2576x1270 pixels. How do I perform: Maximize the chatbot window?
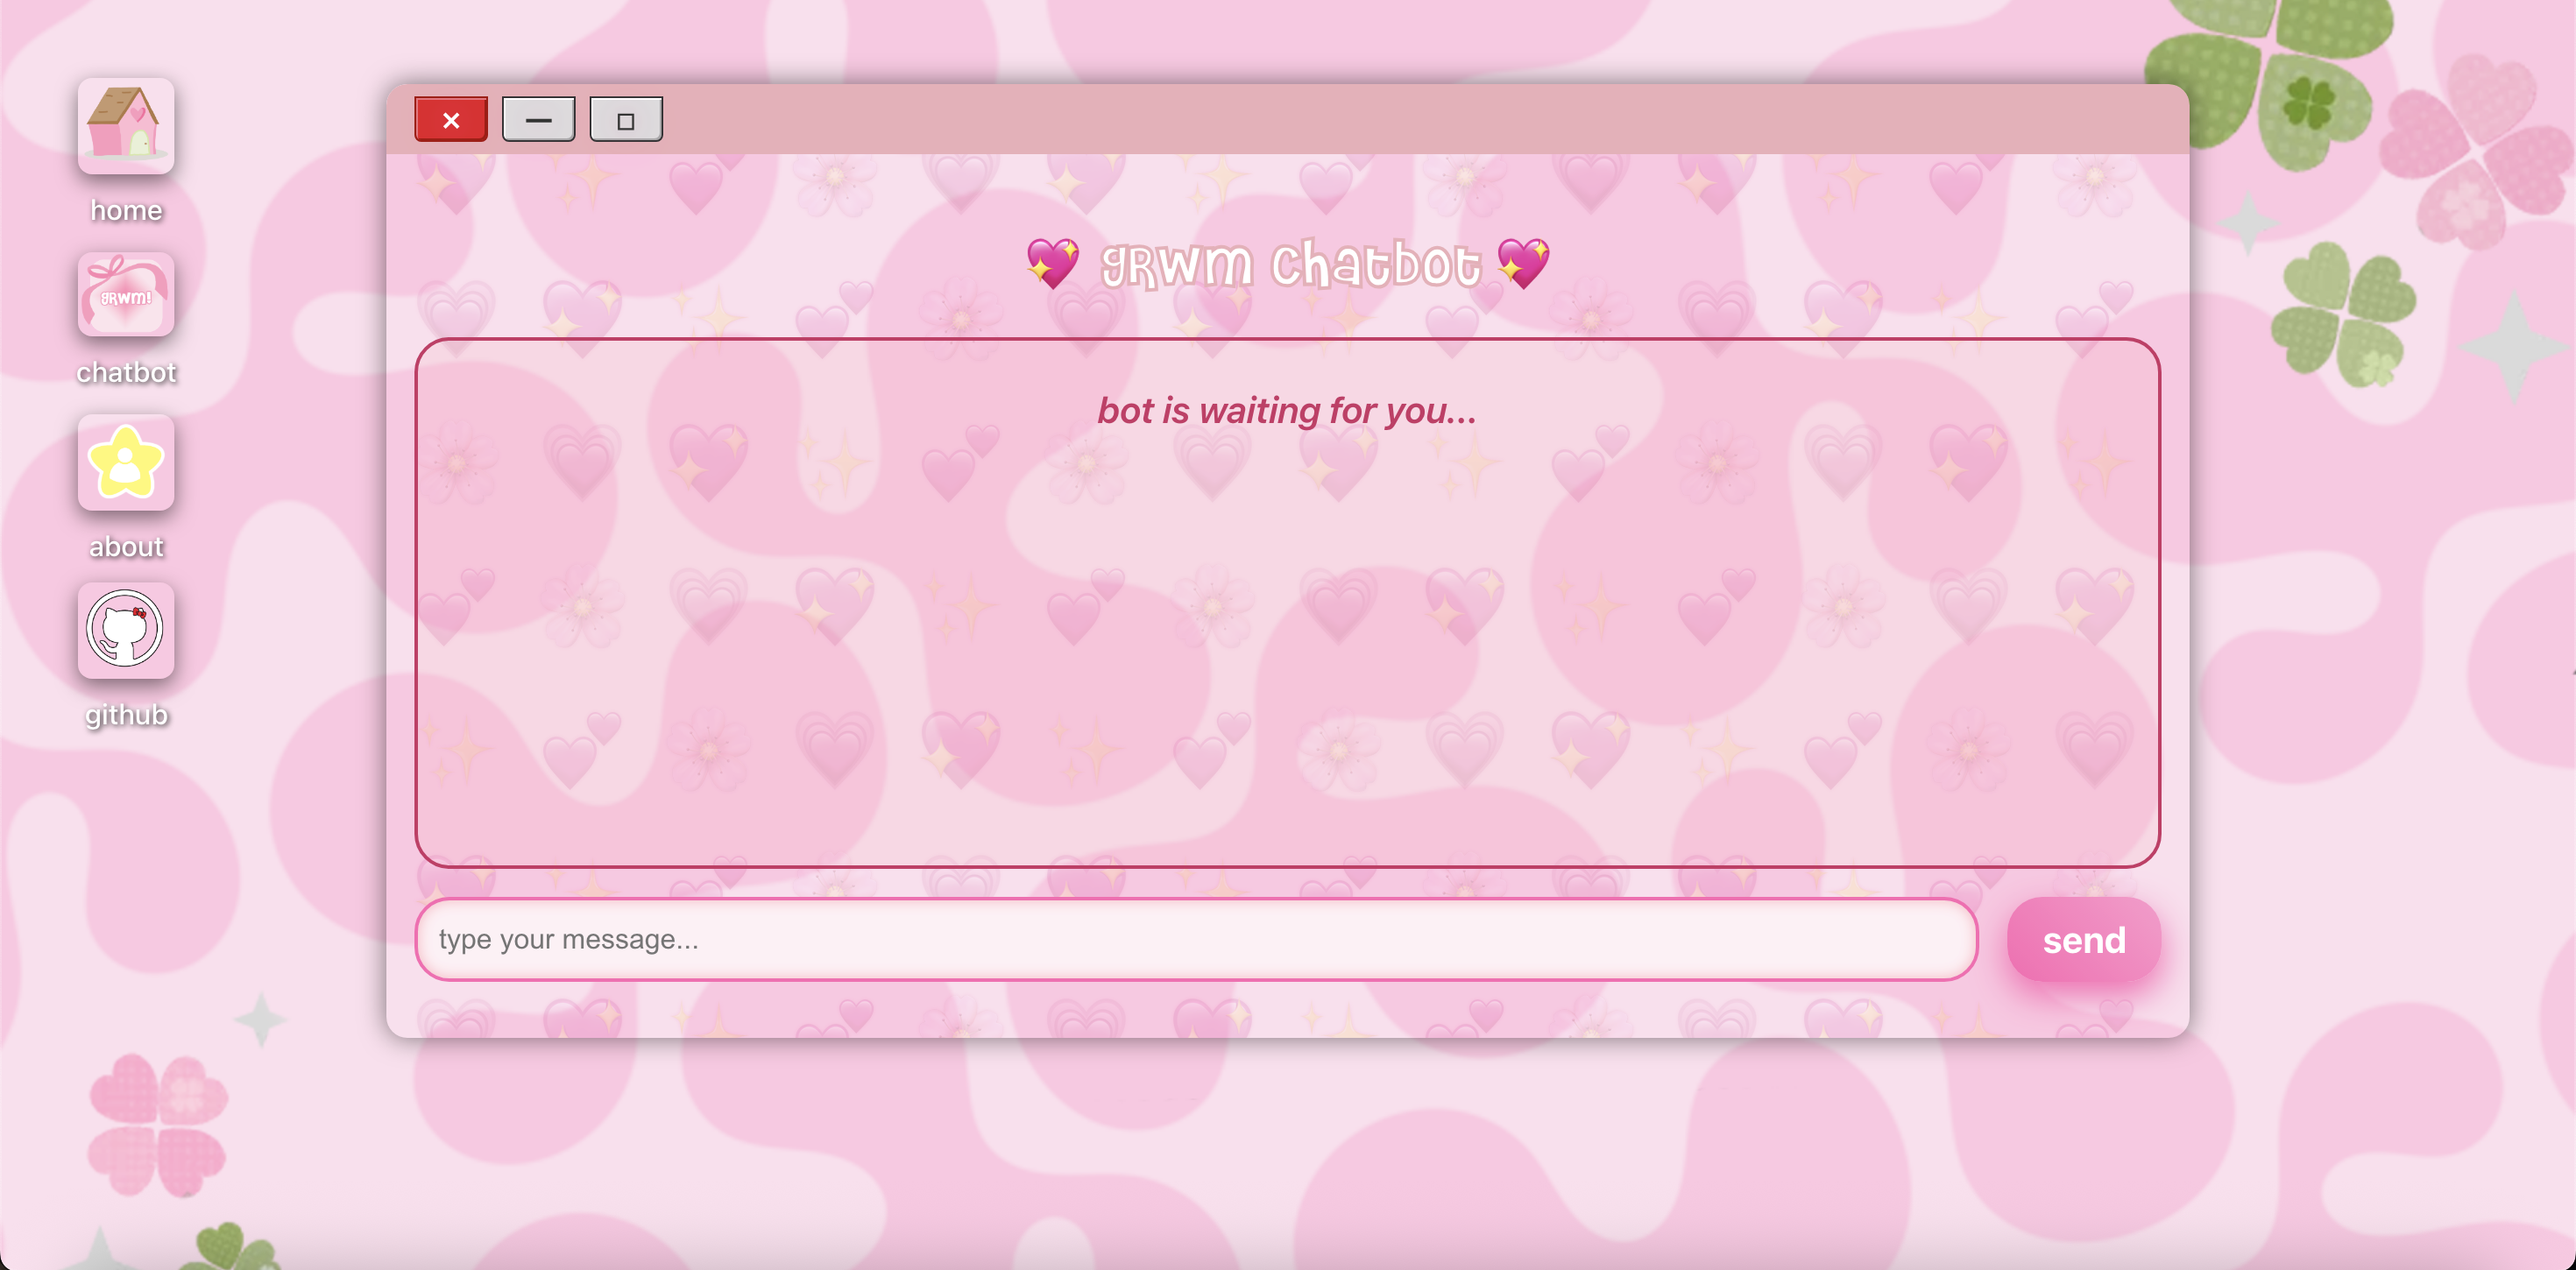click(x=626, y=120)
